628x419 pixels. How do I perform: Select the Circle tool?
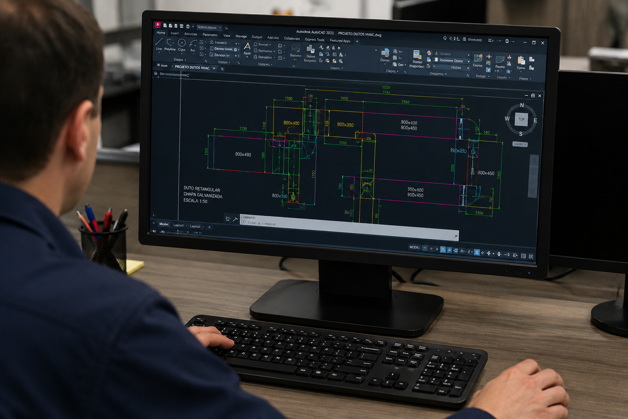[182, 45]
